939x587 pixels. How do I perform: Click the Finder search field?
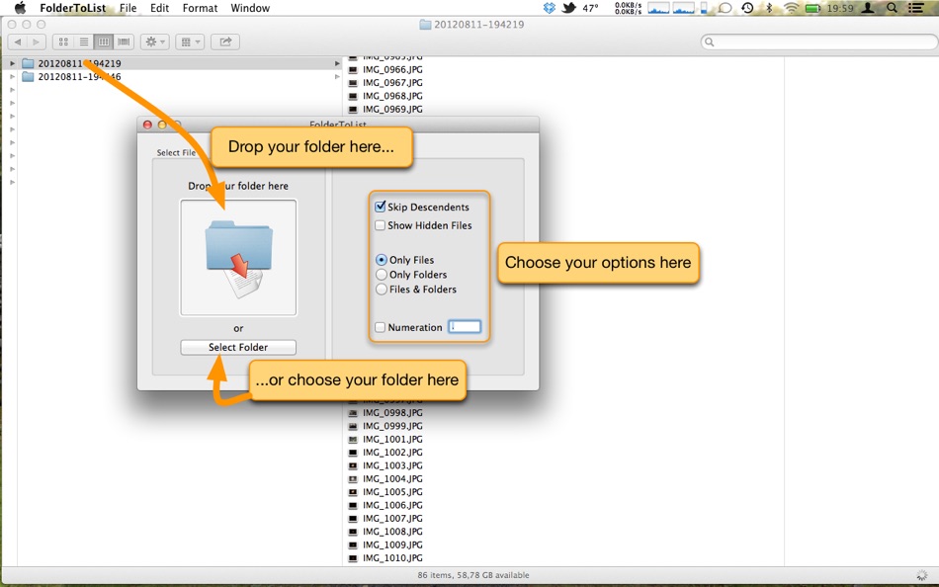pyautogui.click(x=819, y=42)
